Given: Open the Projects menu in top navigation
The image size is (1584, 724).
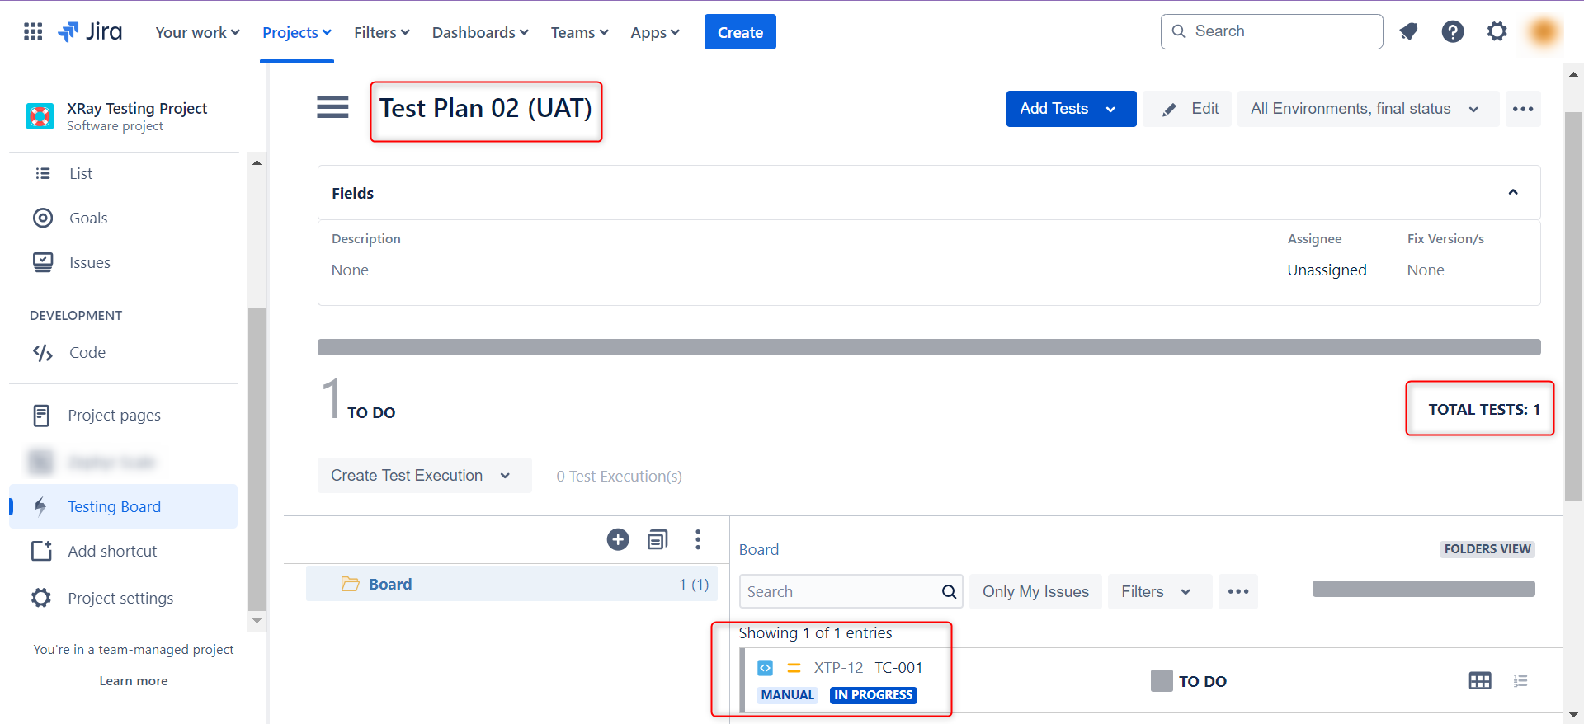Looking at the screenshot, I should (x=296, y=32).
